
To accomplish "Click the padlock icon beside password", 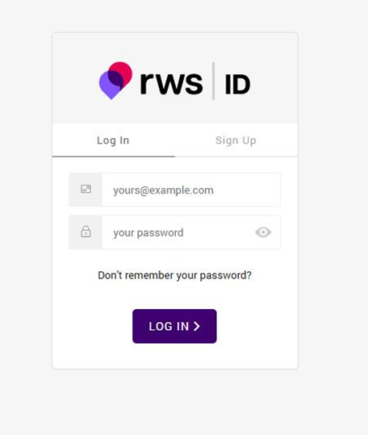I will click(x=86, y=232).
